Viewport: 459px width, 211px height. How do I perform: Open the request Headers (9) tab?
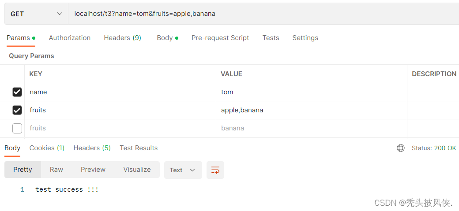123,38
